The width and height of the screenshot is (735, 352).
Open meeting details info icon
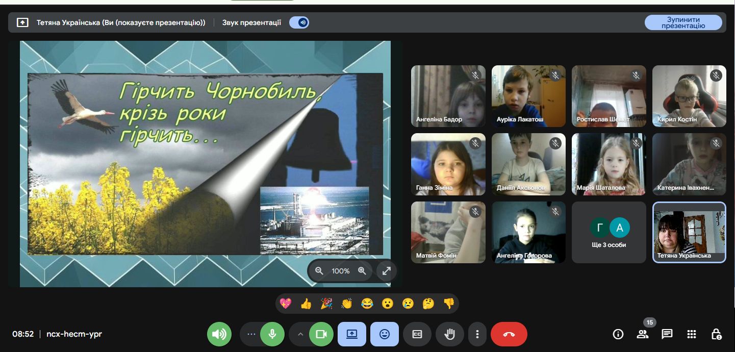point(618,334)
